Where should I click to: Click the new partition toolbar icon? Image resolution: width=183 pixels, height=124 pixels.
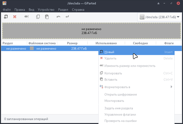[x=6, y=17]
